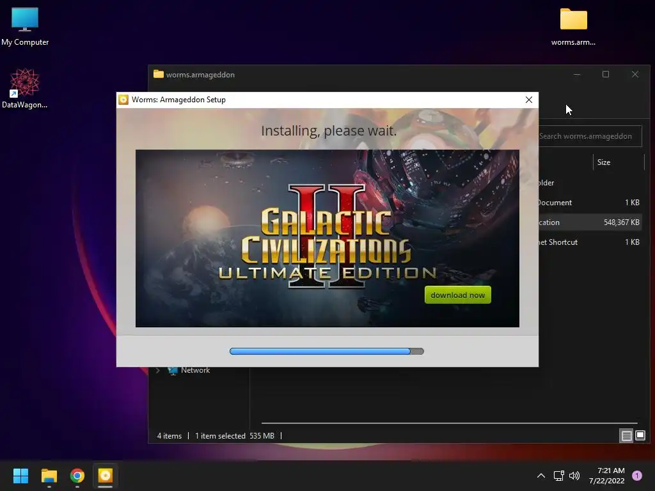Select the Internet Shortcut row

pyautogui.click(x=590, y=242)
